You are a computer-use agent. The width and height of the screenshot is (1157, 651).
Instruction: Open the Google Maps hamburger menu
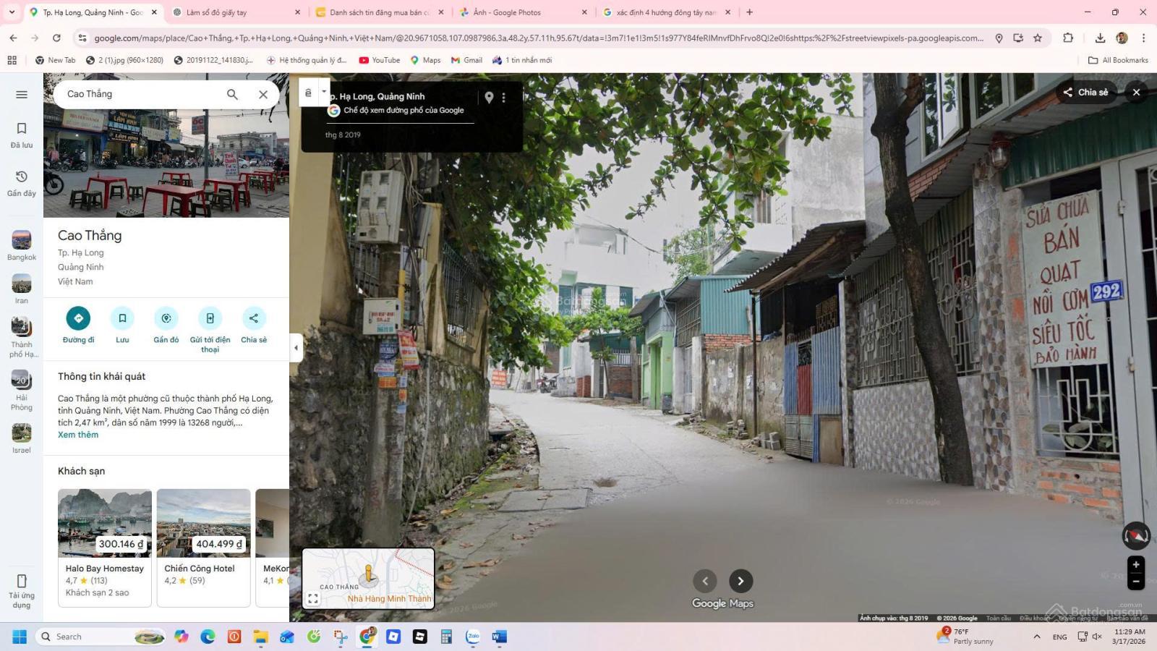[x=22, y=95]
